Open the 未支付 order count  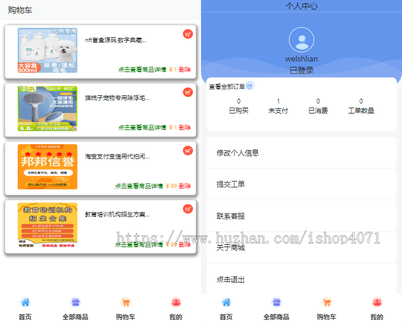[x=278, y=106]
